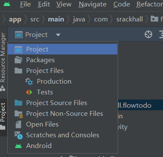Click the main breadcrumb segment
This screenshot has height=157, width=163.
pos(56,19)
